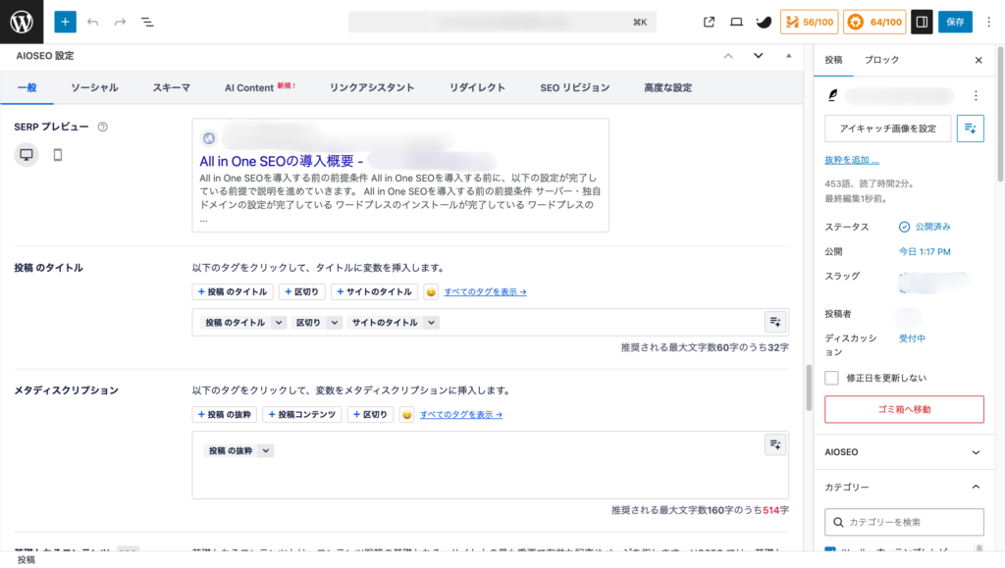Click the AI generate icon beside featured image button
This screenshot has width=1005, height=568.
pyautogui.click(x=970, y=128)
